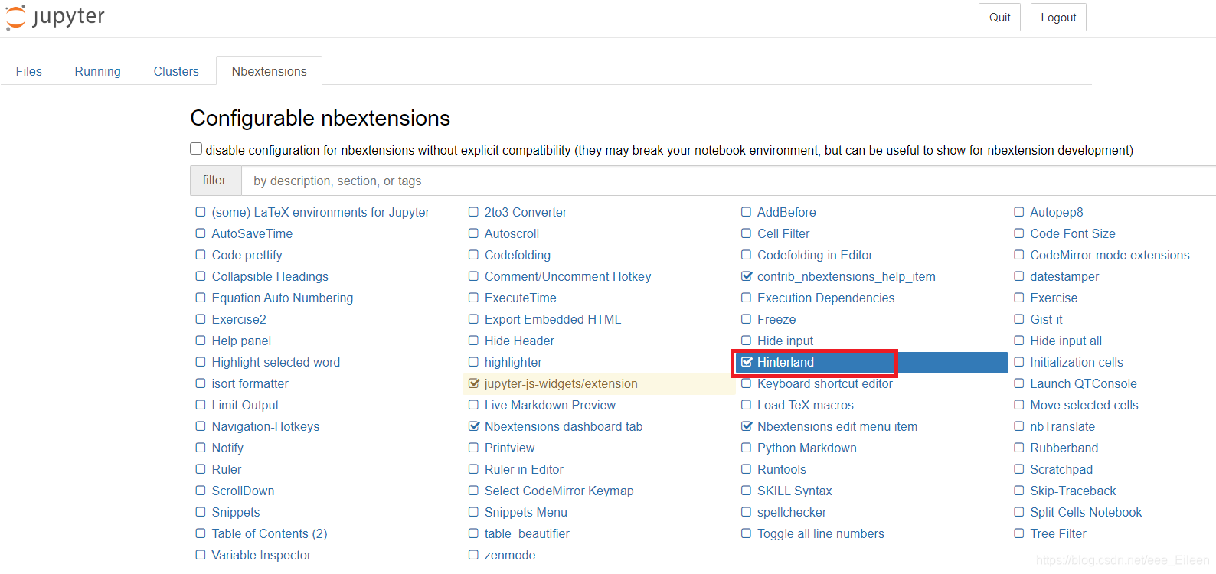Click the Logout button
The width and height of the screenshot is (1216, 574).
click(1058, 18)
